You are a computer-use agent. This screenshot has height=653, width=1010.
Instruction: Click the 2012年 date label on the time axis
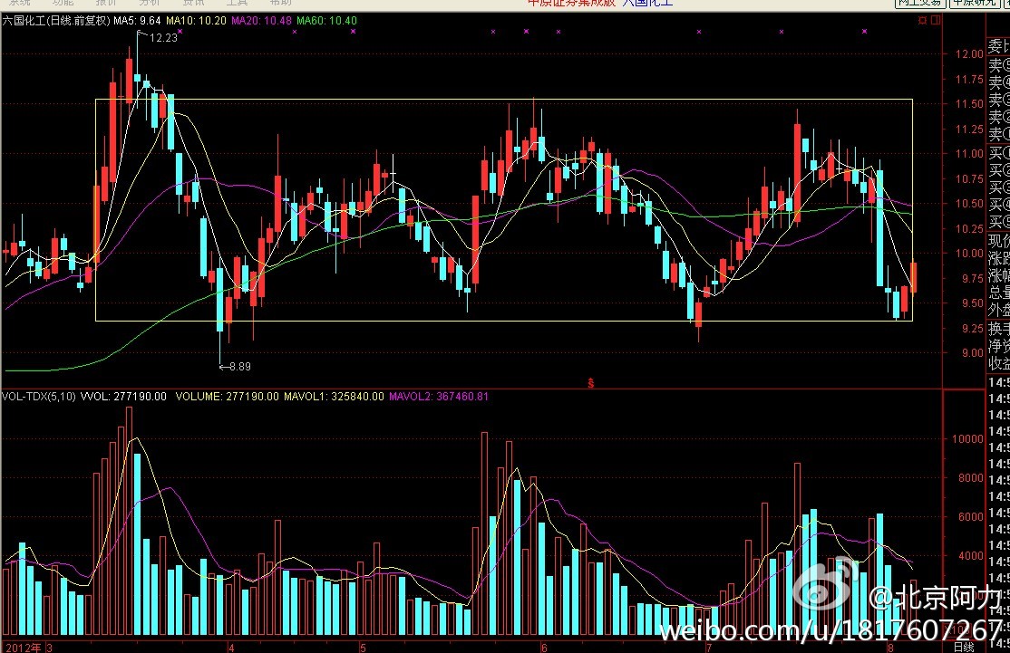tap(23, 648)
